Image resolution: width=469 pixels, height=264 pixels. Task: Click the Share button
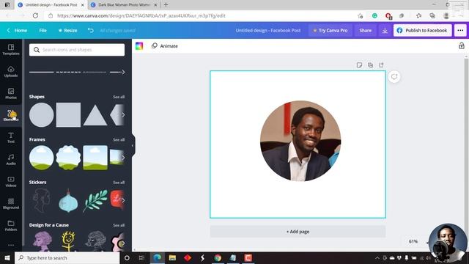point(365,31)
